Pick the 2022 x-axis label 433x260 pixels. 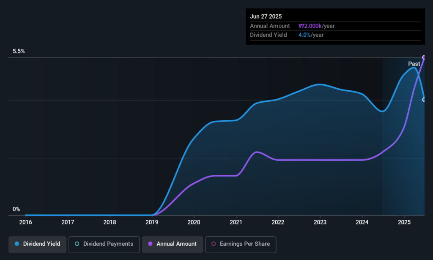[x=278, y=222]
